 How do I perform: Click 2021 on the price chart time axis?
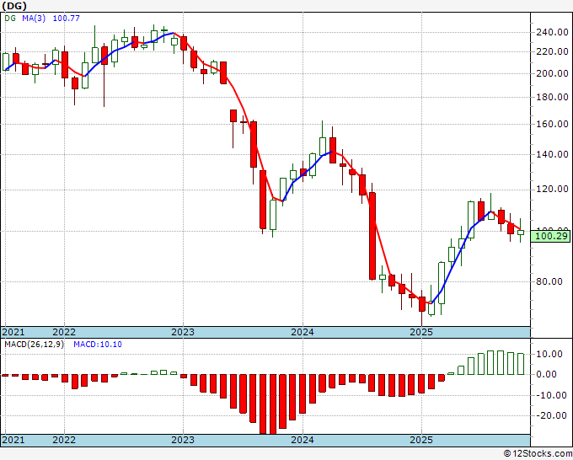[x=13, y=332]
